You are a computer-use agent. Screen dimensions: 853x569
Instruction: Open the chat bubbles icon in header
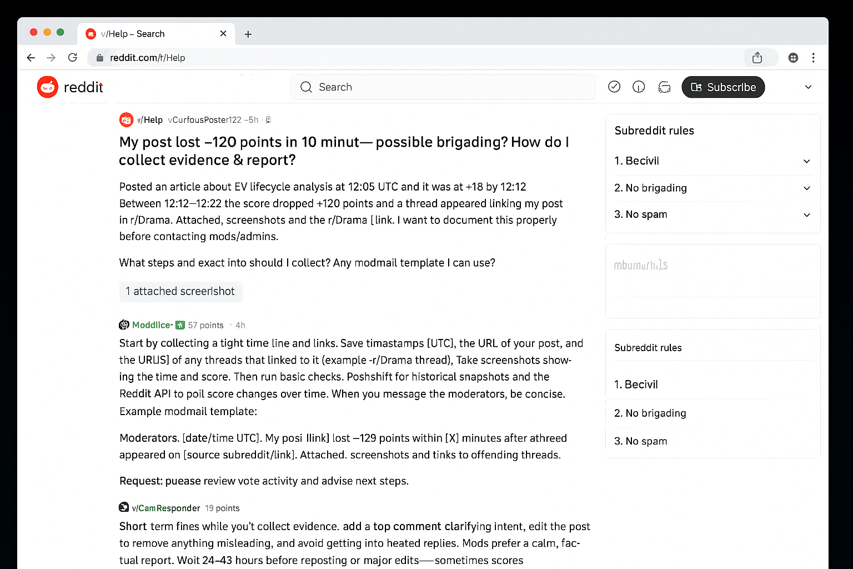click(664, 87)
